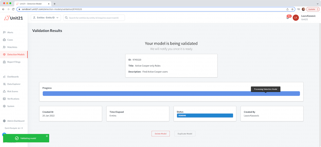
Task: Click the browser reading list icon
Action: click(x=298, y=9)
